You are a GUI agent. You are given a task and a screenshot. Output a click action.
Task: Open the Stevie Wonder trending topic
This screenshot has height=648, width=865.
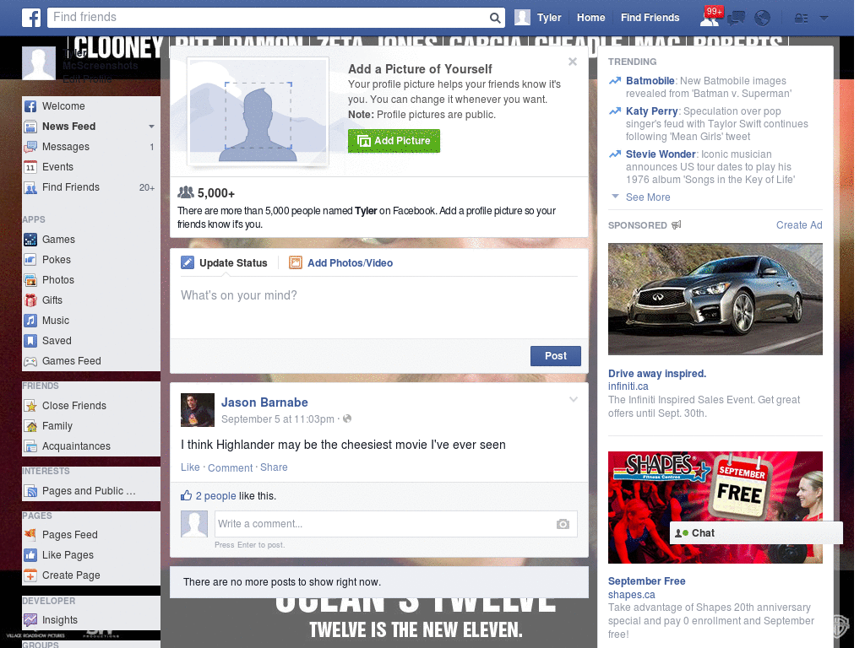tap(661, 154)
